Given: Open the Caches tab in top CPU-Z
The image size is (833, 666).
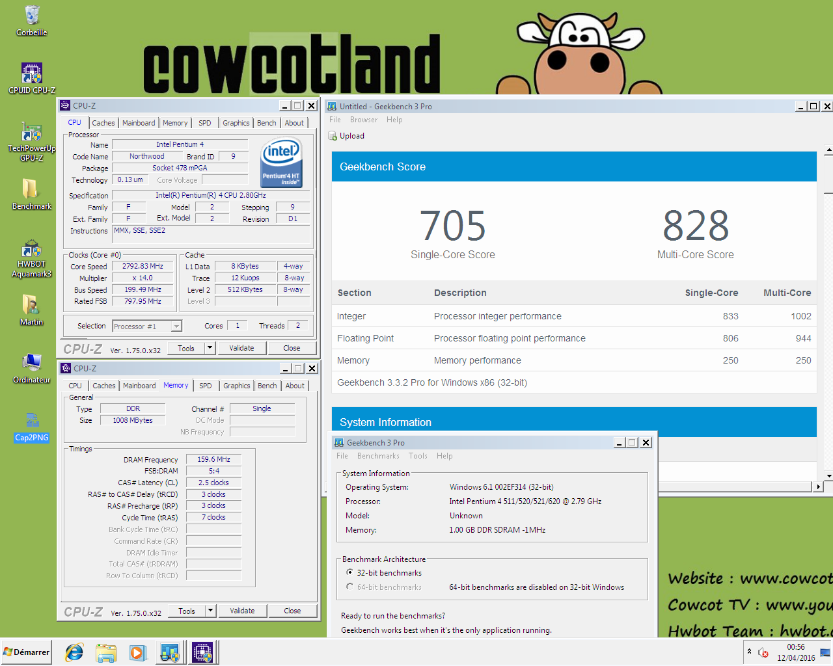Looking at the screenshot, I should [103, 123].
